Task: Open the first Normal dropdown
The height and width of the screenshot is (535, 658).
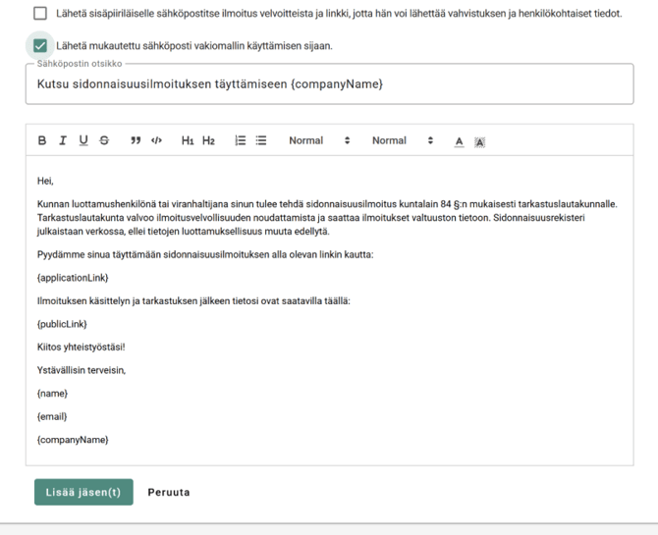Action: (319, 140)
